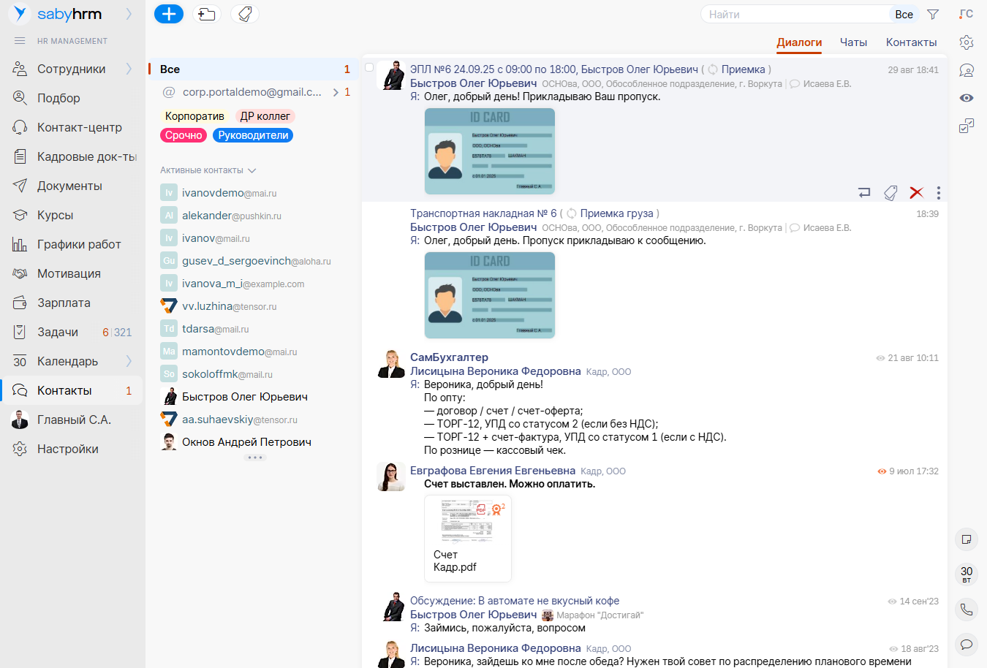The height and width of the screenshot is (668, 987).
Task: Click the red delete cross on first dialog
Action: 916,193
